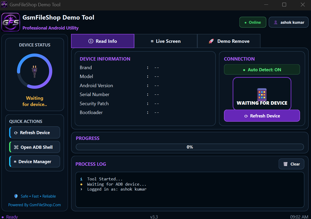Click the circular device status ring
Image resolution: width=311 pixels, height=219 pixels.
point(34,71)
